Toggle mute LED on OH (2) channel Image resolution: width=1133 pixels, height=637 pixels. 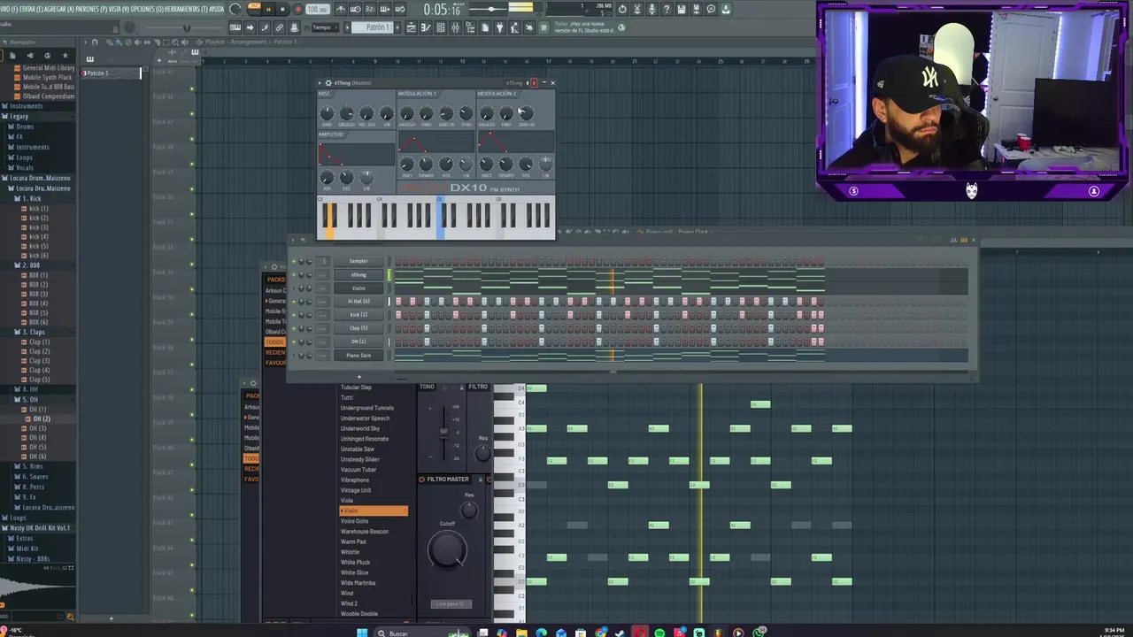(x=294, y=342)
